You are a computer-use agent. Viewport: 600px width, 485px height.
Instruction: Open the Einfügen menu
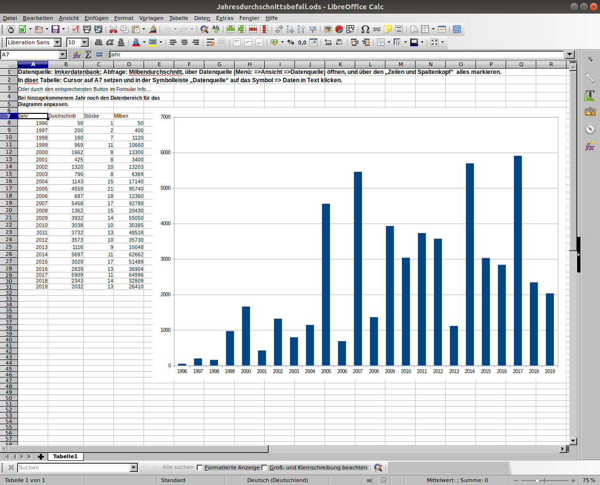point(96,18)
